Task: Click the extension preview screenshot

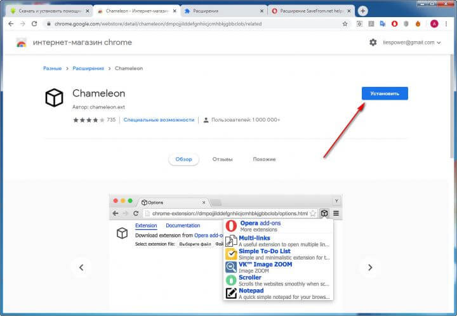Action: [225, 253]
